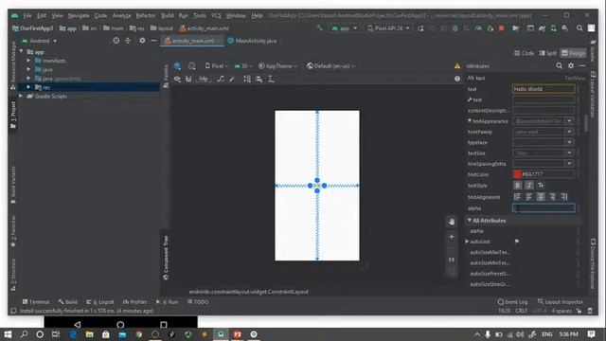The height and width of the screenshot is (341, 606).
Task: Toggle all caps Tr text style
Action: [541, 186]
